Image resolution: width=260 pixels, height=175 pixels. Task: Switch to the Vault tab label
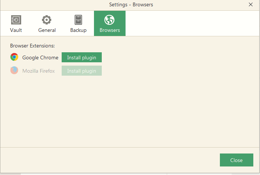[x=16, y=30]
